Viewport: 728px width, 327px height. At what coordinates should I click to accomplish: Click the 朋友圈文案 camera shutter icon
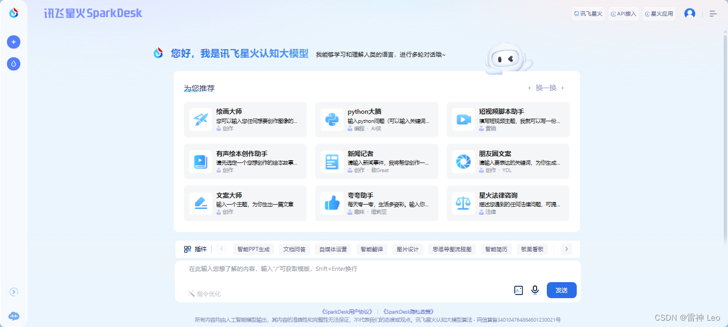[463, 161]
